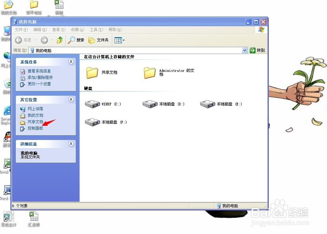Close the 我的电脑 window
The width and height of the screenshot is (327, 234).
(x=263, y=22)
